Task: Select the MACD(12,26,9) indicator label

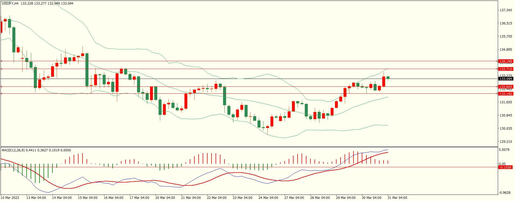Action: [x=13, y=150]
